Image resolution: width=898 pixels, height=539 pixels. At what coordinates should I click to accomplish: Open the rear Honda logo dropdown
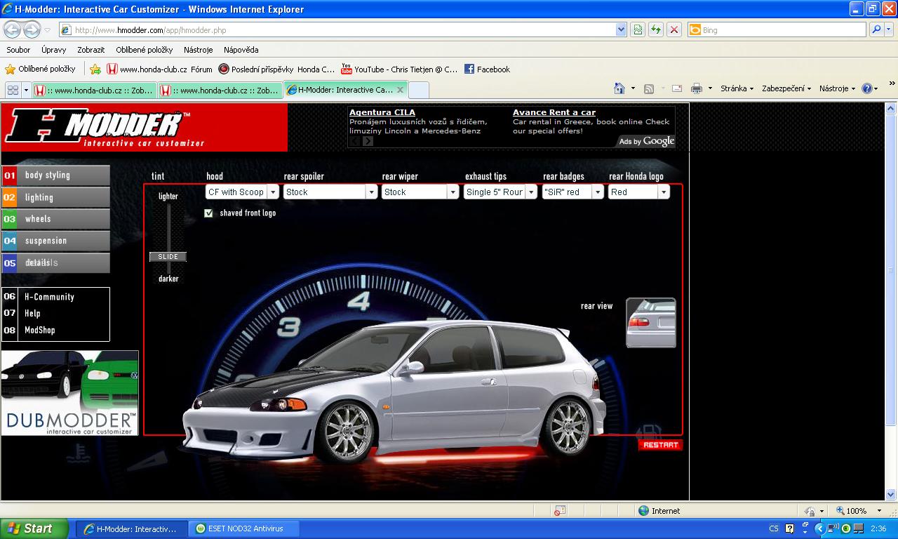[639, 192]
